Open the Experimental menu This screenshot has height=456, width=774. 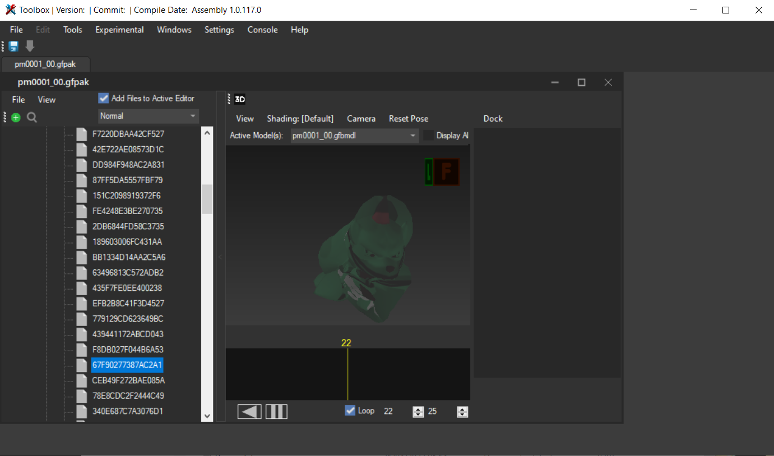coord(119,30)
